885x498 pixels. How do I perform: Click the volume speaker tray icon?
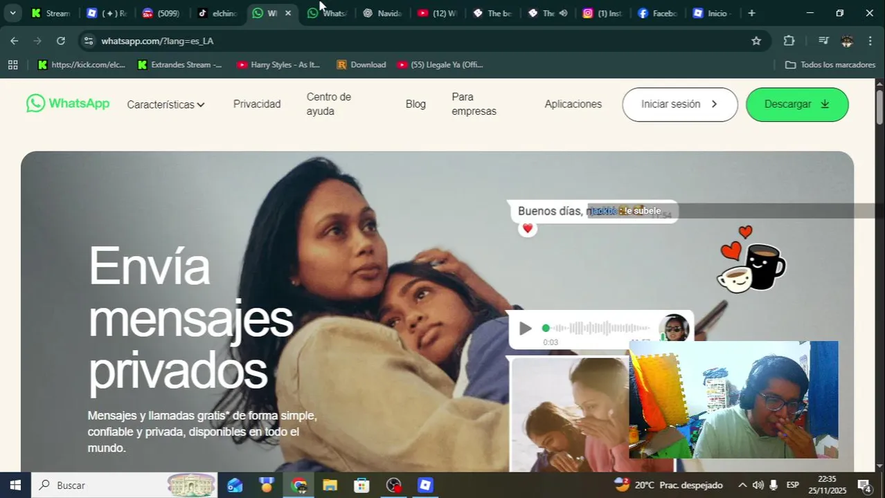[x=758, y=485]
